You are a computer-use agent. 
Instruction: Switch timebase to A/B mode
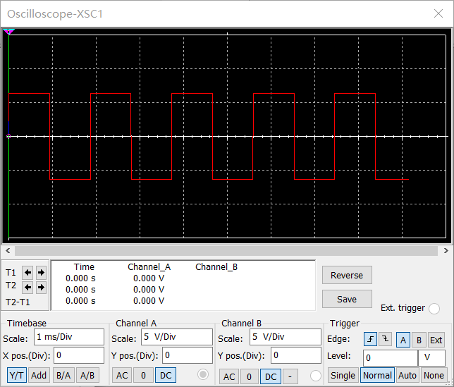pos(87,375)
